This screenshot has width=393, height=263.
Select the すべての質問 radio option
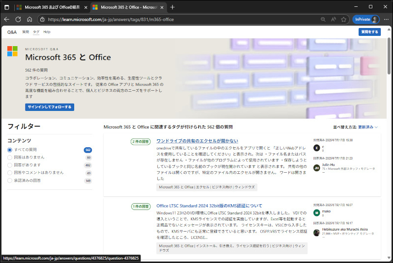pos(10,150)
